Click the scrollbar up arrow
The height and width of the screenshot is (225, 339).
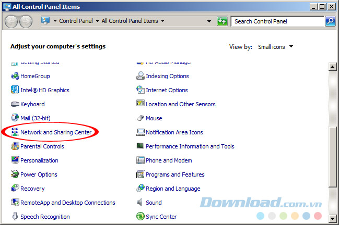pos(332,67)
